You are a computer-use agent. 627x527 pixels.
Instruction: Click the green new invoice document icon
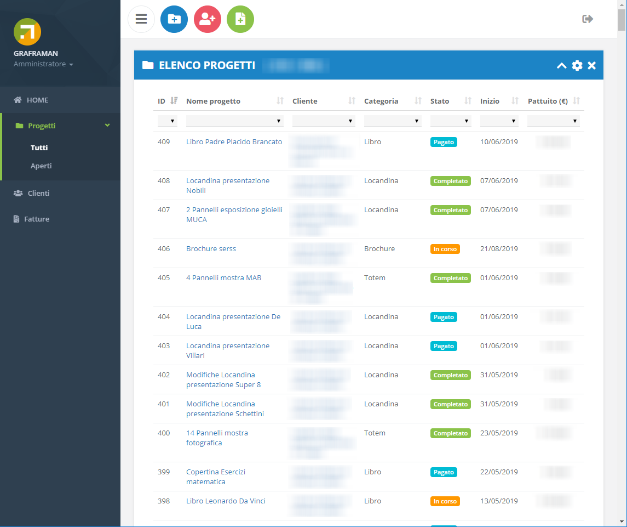[240, 19]
